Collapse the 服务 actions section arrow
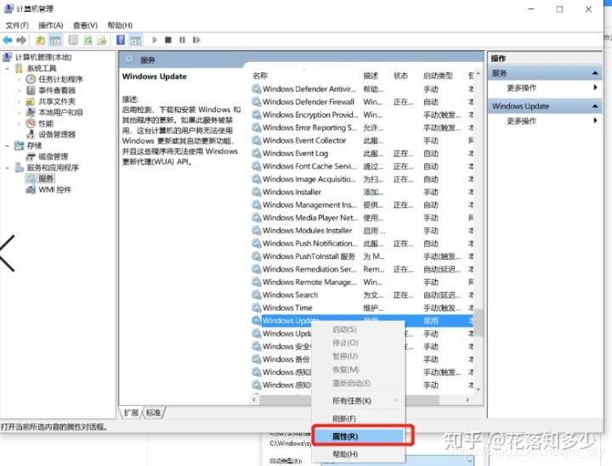Screen dimensions: 612x466 coord(595,73)
